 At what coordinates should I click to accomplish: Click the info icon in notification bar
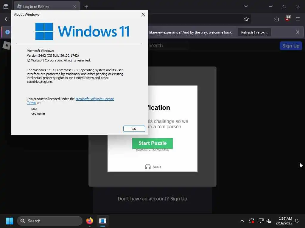pyautogui.click(x=7, y=32)
